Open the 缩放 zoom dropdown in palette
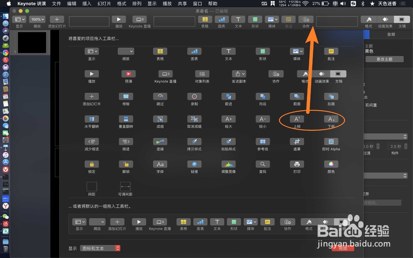The image size is (413, 258). [126, 51]
